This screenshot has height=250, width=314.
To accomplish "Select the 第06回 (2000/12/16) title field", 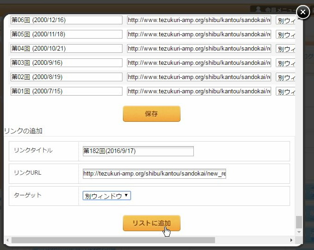I will tap(66, 20).
